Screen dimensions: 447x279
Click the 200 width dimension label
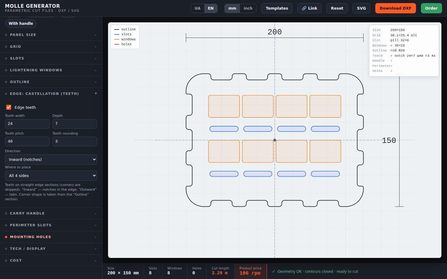click(275, 32)
